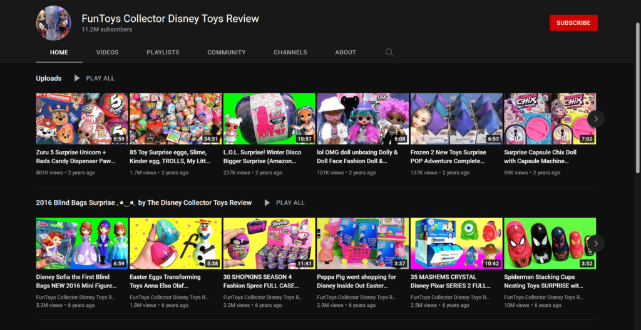This screenshot has height=330, width=641.
Task: Click title 'Surprise Capsule Chix Doll with Capsule Machine'
Action: [x=540, y=157]
